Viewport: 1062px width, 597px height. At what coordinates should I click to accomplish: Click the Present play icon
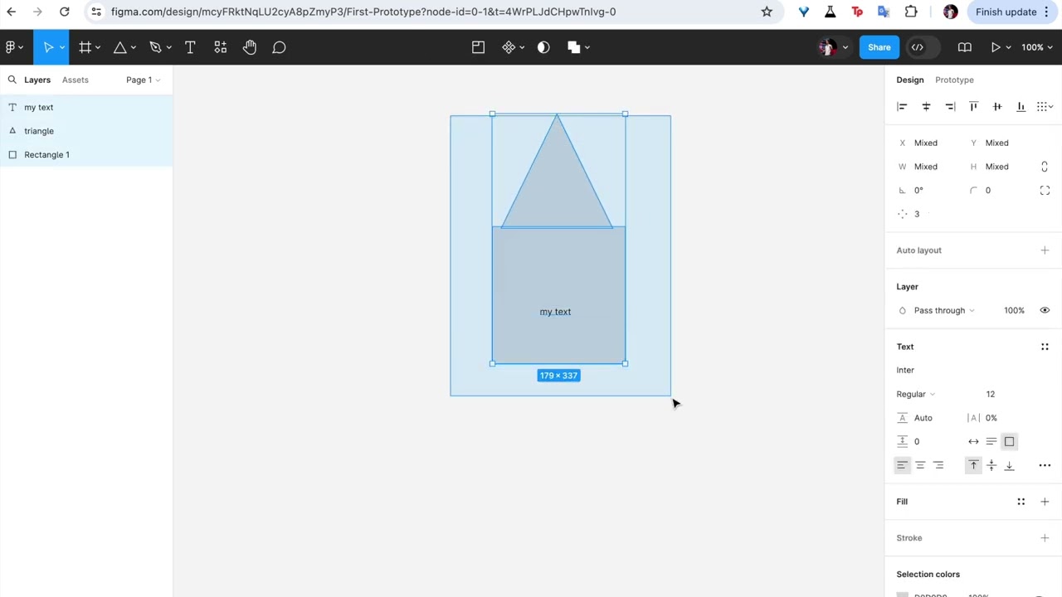pyautogui.click(x=996, y=47)
